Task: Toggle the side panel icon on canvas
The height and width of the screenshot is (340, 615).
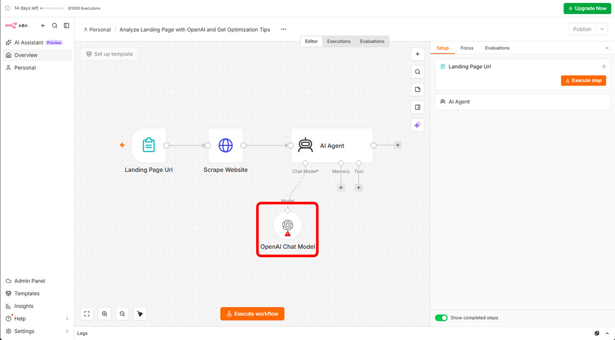Action: (x=418, y=107)
